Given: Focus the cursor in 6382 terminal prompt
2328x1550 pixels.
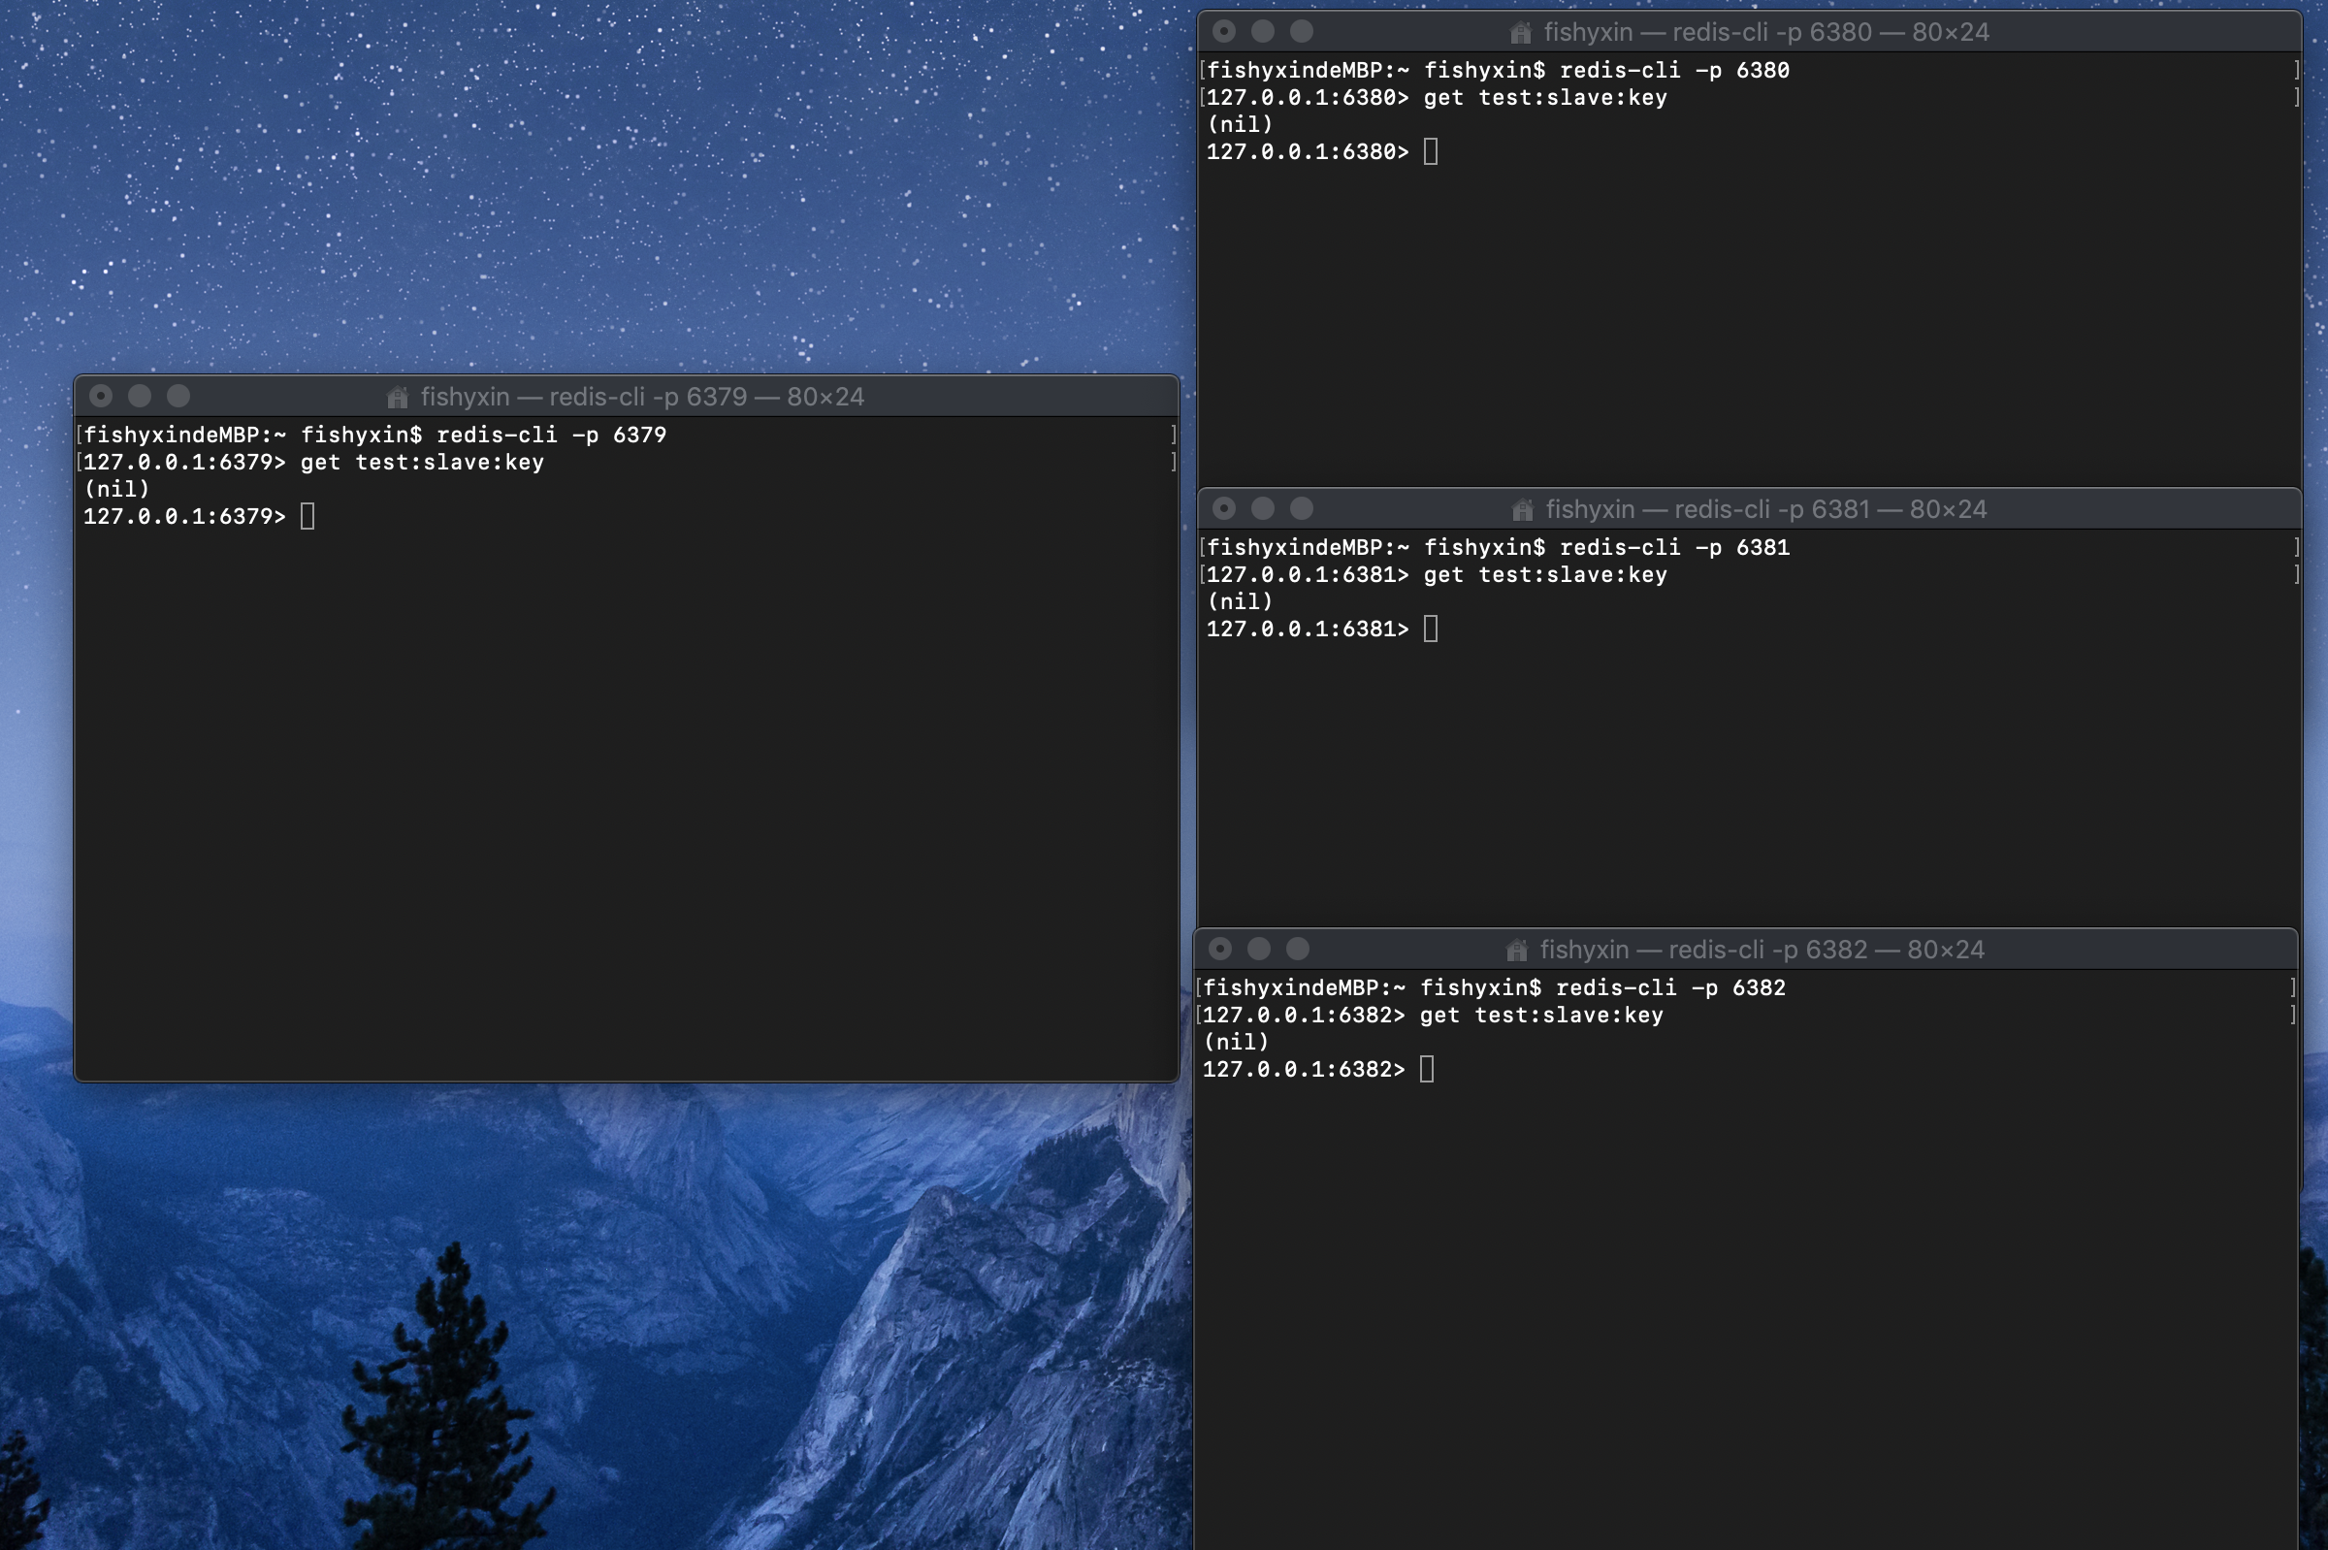Looking at the screenshot, I should [1427, 1070].
